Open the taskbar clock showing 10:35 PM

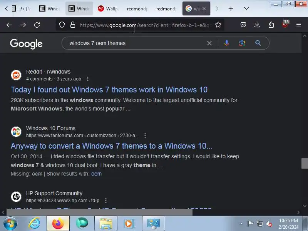coord(288,224)
